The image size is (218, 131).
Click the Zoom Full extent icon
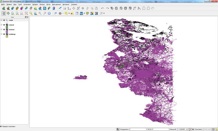[x=26, y=13]
